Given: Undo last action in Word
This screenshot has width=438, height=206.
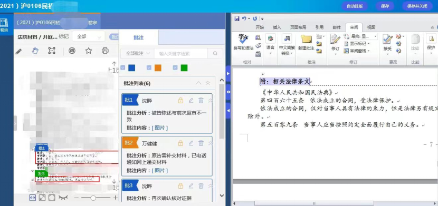Looking at the screenshot, I should [x=244, y=18].
